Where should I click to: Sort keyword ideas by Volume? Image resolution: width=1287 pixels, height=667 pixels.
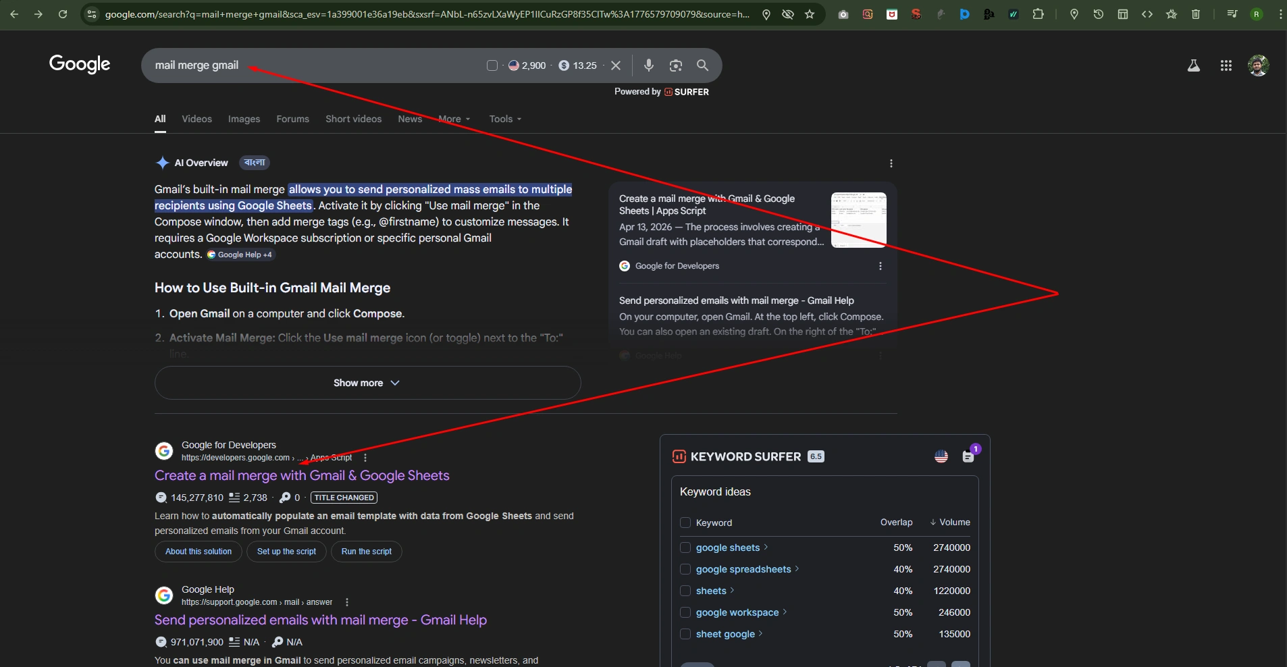tap(950, 523)
